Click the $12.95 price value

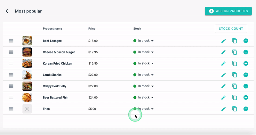(x=93, y=52)
